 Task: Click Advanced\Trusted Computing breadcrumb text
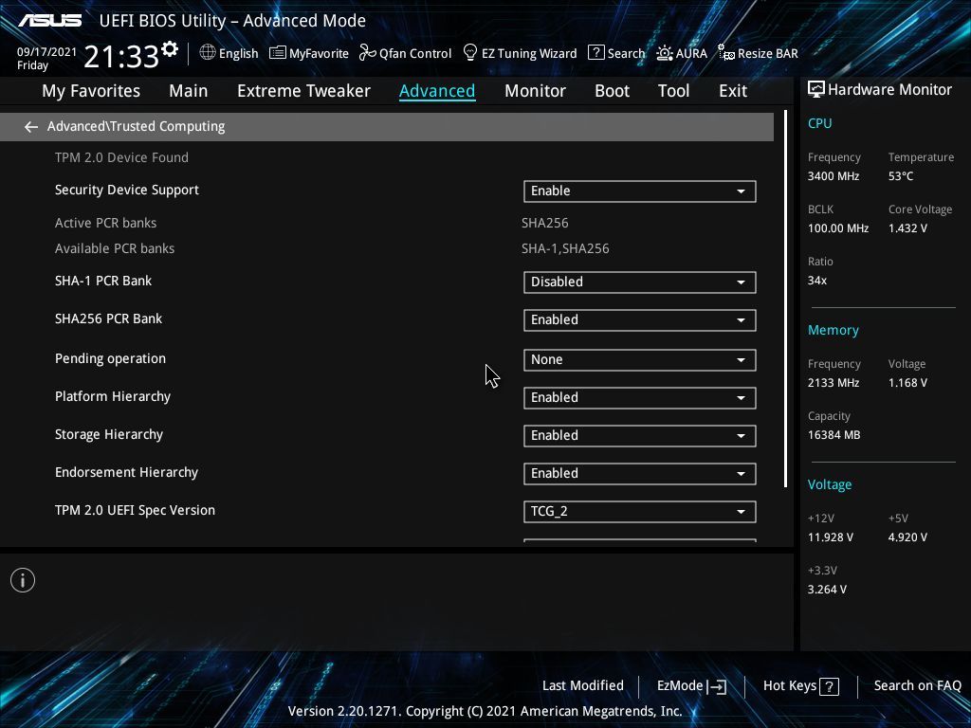coord(137,126)
